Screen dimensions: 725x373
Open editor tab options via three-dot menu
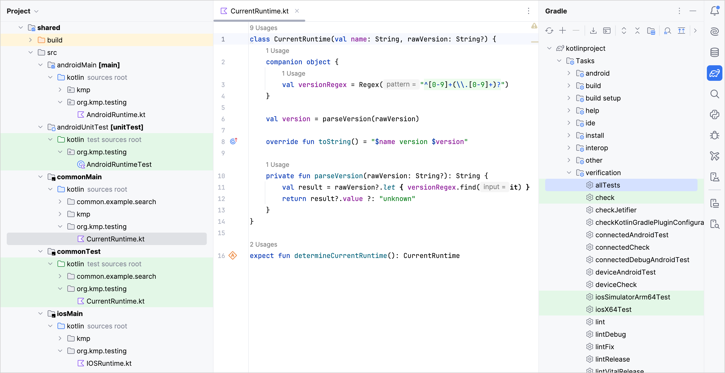pyautogui.click(x=529, y=11)
